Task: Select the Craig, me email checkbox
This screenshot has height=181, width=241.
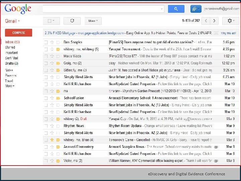Action: (x=46, y=63)
